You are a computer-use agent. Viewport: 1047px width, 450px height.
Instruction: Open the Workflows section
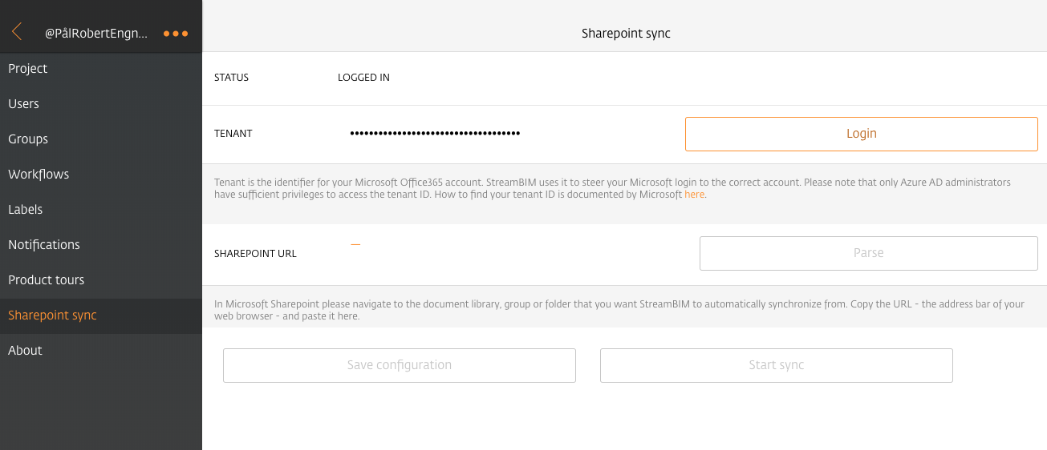coord(101,175)
